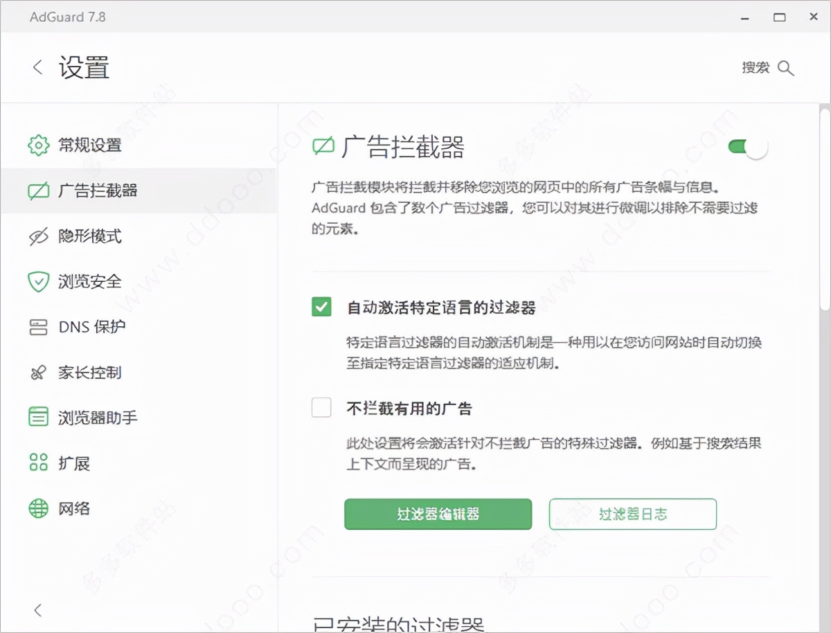
Task: Click the 过滤器编辑器 button
Action: tap(438, 514)
